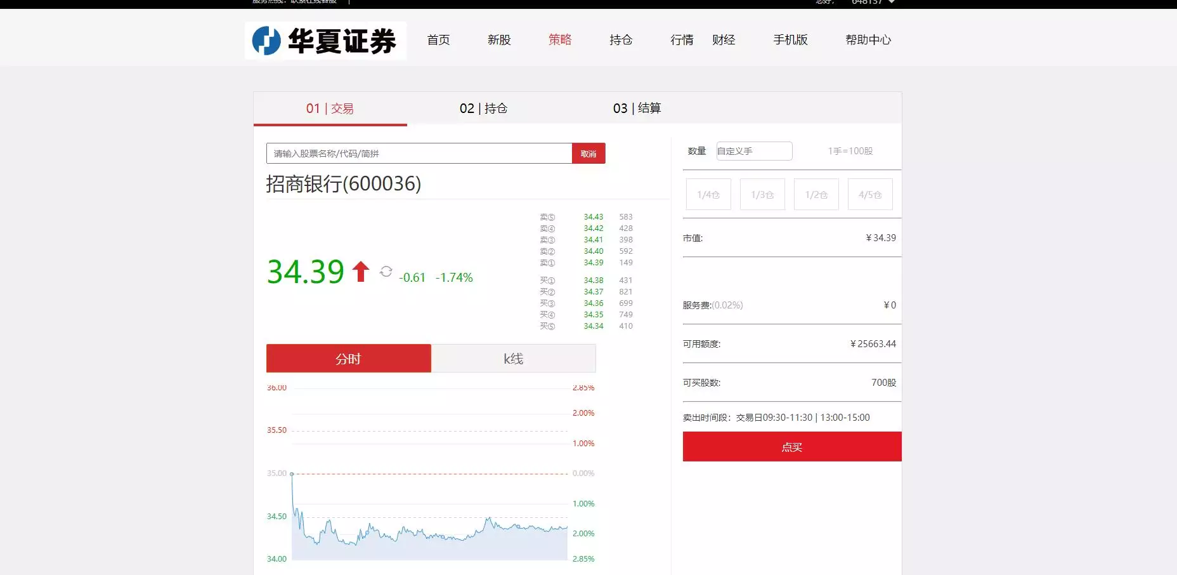This screenshot has height=575, width=1177.
Task: Click the 可买股数 value 700股
Action: [x=884, y=383]
